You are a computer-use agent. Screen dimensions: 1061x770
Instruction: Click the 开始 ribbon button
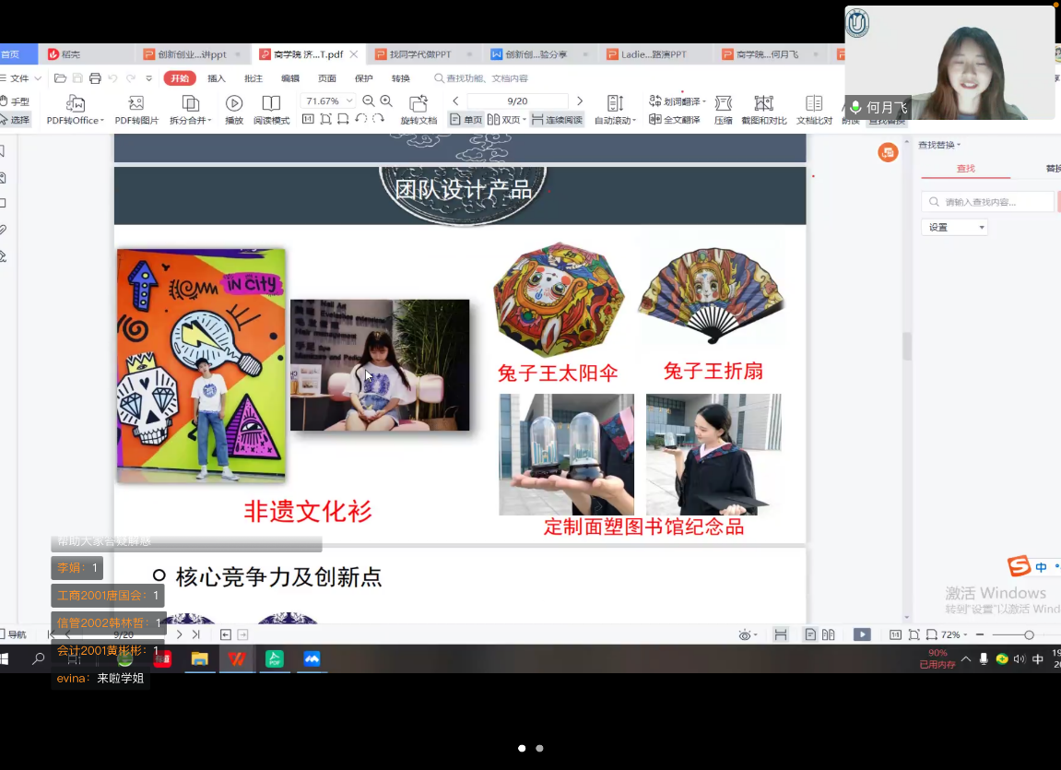tap(180, 78)
